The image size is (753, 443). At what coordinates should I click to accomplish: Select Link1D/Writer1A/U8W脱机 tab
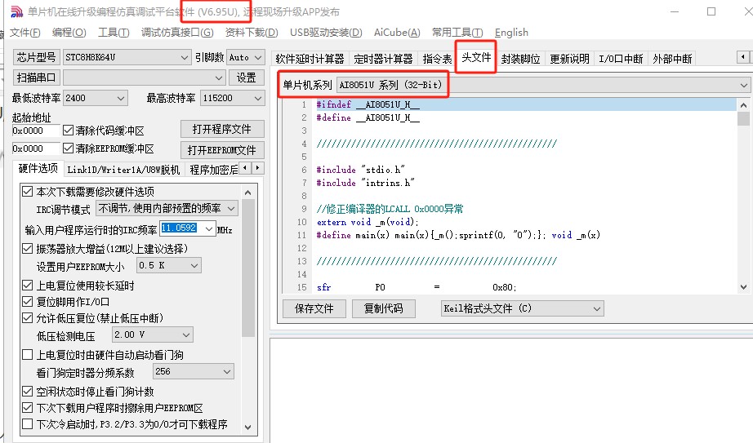pyautogui.click(x=123, y=170)
